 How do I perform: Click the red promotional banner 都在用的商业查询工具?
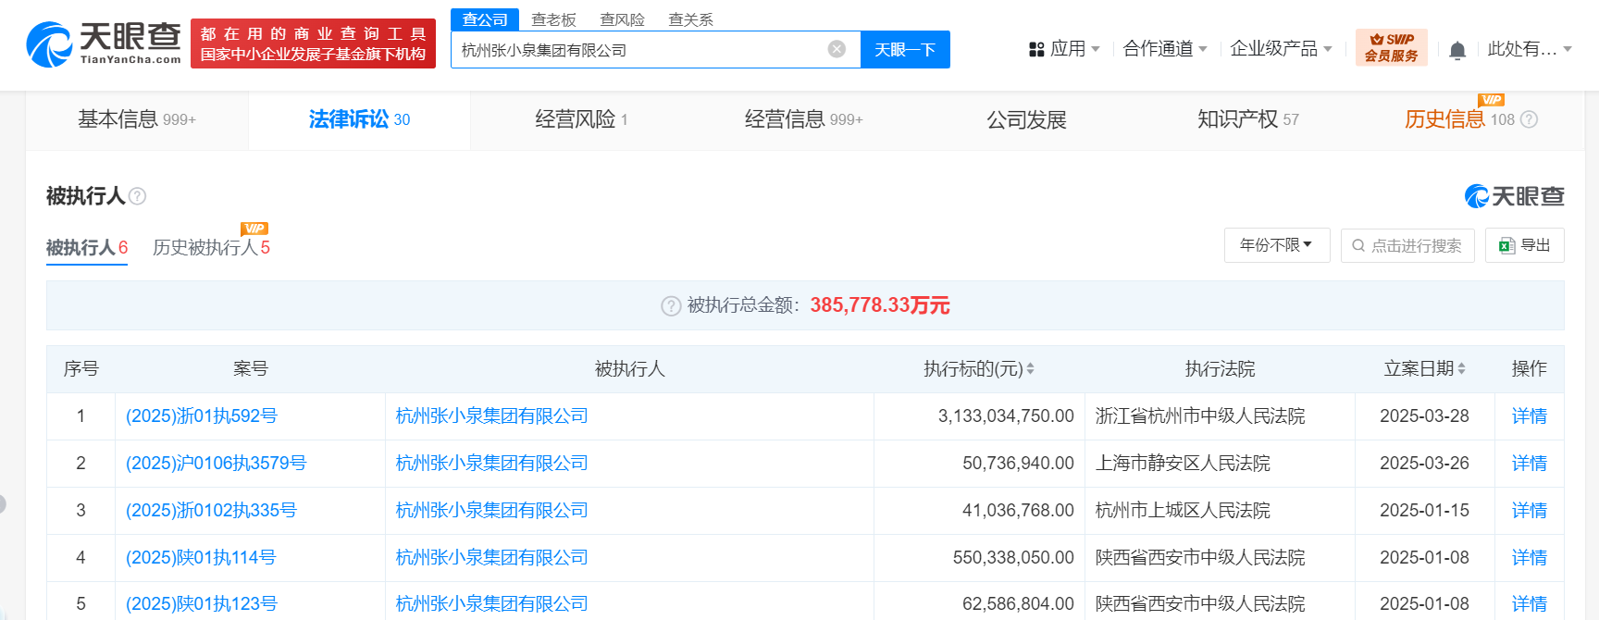(313, 43)
